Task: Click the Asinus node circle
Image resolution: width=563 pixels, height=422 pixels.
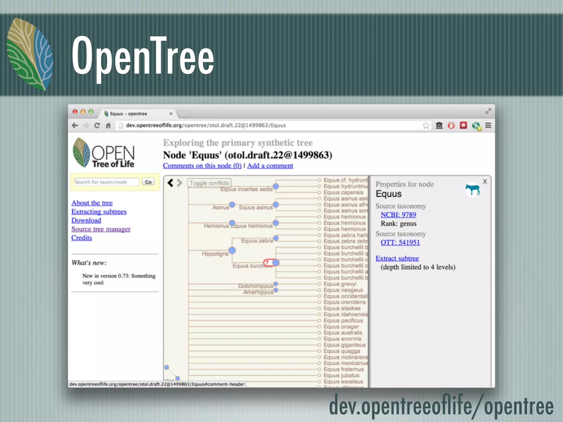Action: tap(232, 204)
